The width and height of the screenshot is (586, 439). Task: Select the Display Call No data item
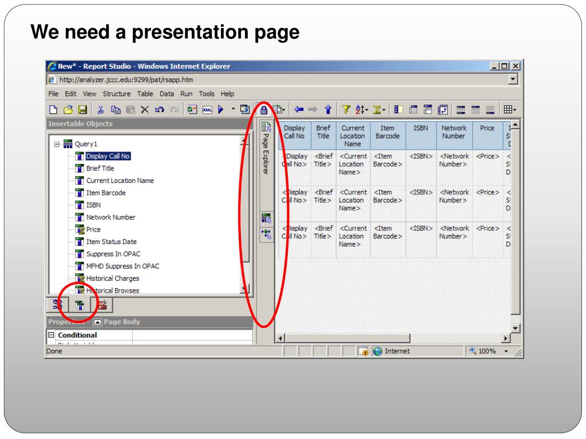coord(108,156)
